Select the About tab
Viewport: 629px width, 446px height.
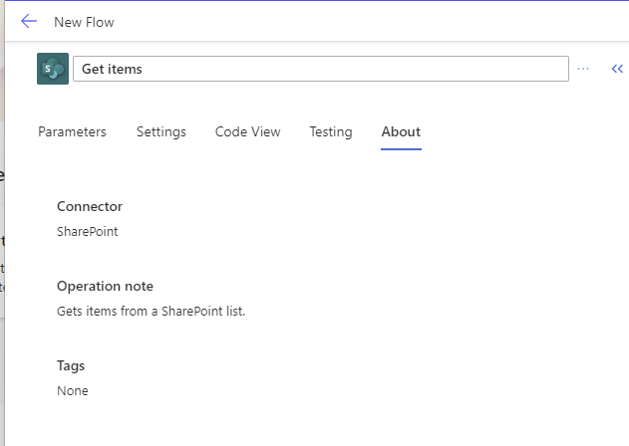[401, 131]
